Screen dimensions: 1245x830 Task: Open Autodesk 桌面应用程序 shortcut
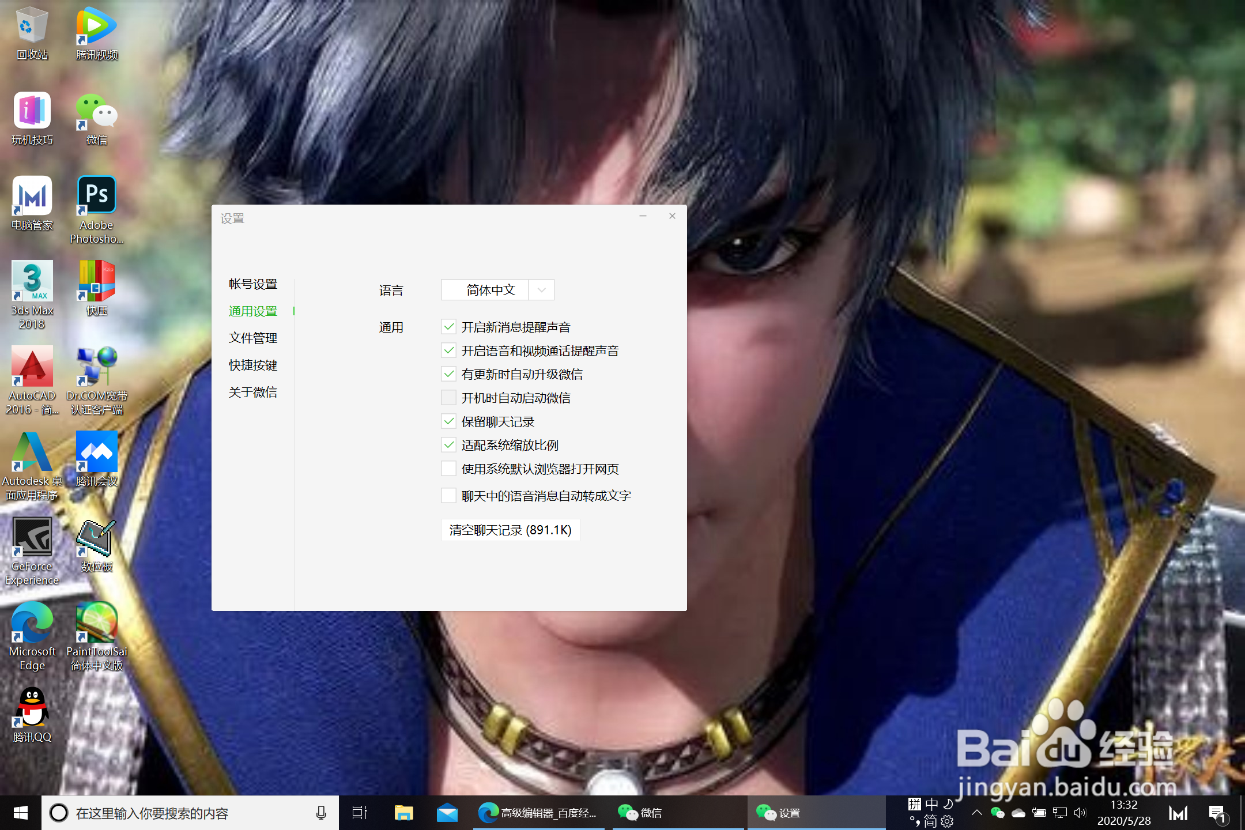pyautogui.click(x=32, y=466)
